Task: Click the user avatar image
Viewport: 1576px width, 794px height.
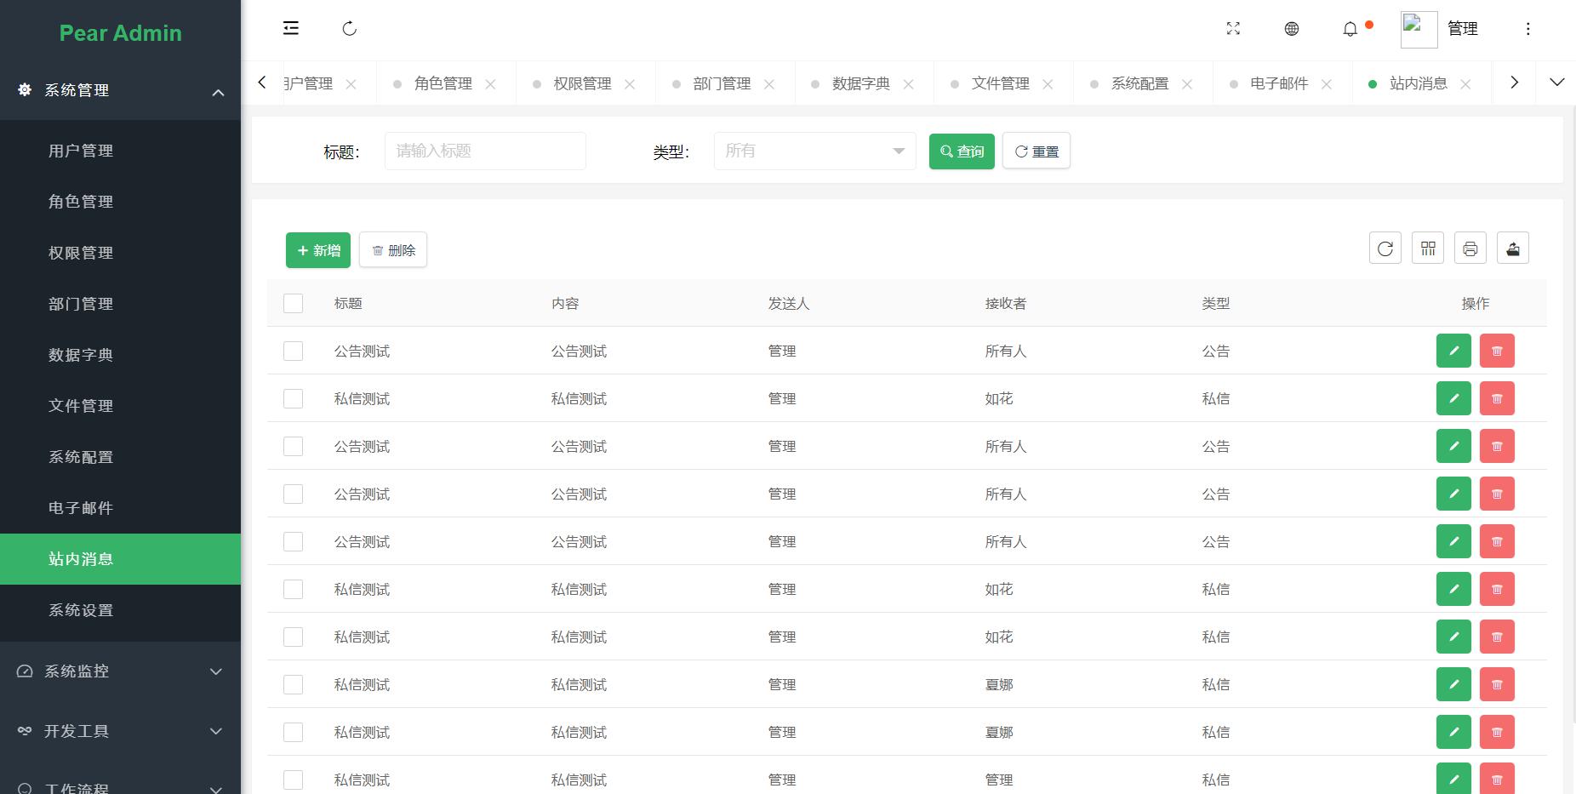Action: pos(1419,30)
